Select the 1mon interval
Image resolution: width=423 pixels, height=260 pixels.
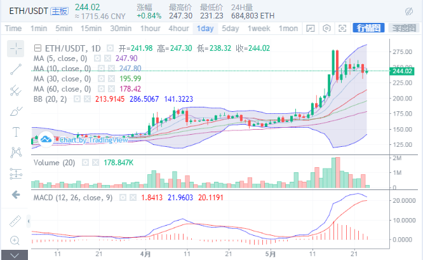click(288, 29)
